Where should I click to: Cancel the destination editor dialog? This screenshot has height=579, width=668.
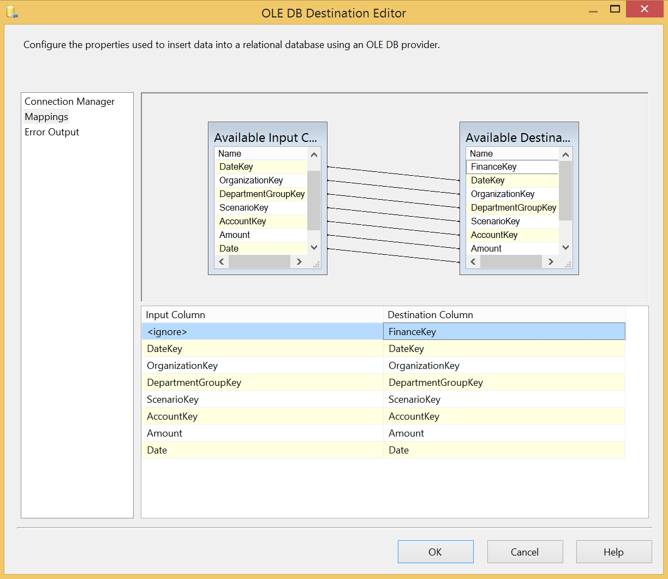pyautogui.click(x=524, y=552)
